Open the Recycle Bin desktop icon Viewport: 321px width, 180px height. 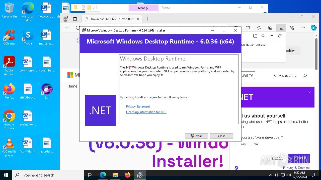[x=9, y=10]
